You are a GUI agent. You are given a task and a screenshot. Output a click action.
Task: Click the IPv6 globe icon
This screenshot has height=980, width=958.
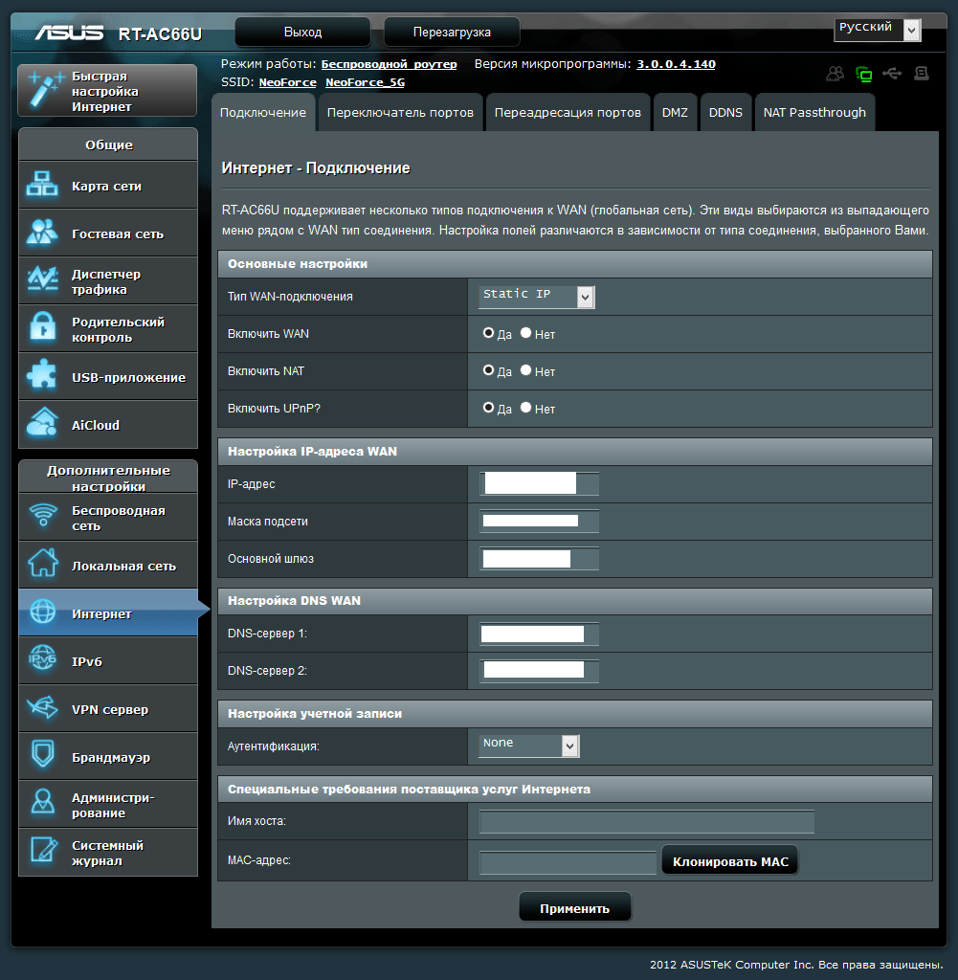click(42, 658)
